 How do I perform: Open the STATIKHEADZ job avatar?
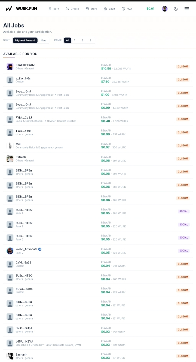click(x=10, y=67)
